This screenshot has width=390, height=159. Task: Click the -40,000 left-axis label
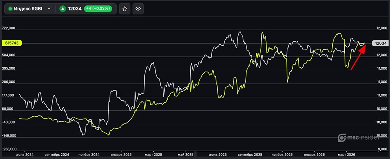click(x=9, y=122)
